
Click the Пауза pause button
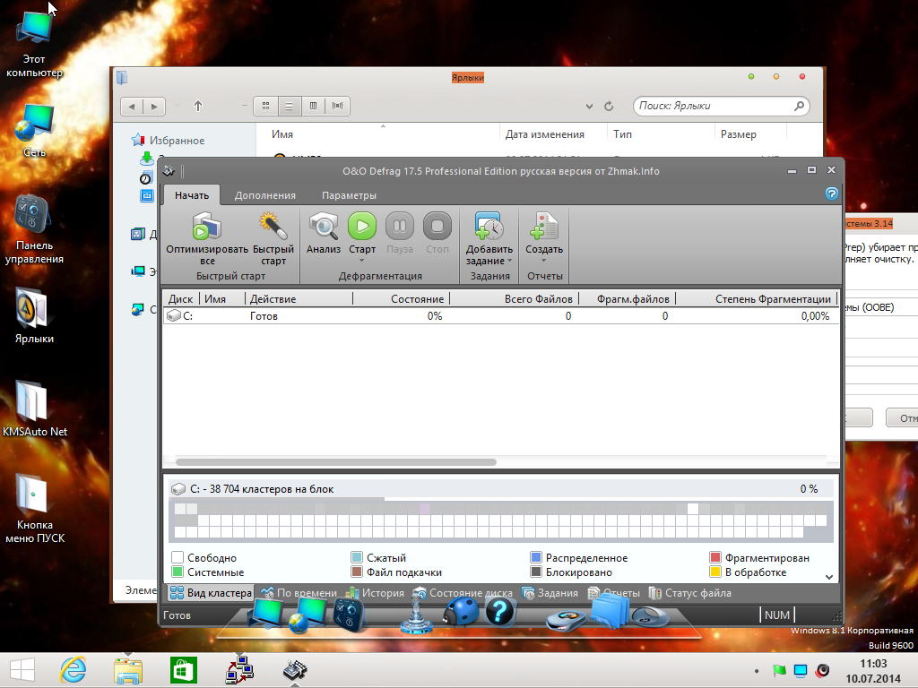[399, 226]
